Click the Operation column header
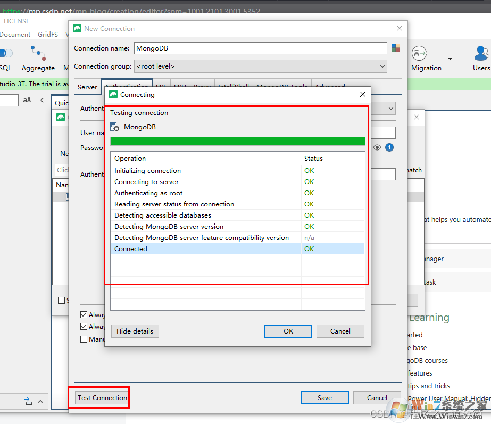This screenshot has height=424, width=491. 206,158
